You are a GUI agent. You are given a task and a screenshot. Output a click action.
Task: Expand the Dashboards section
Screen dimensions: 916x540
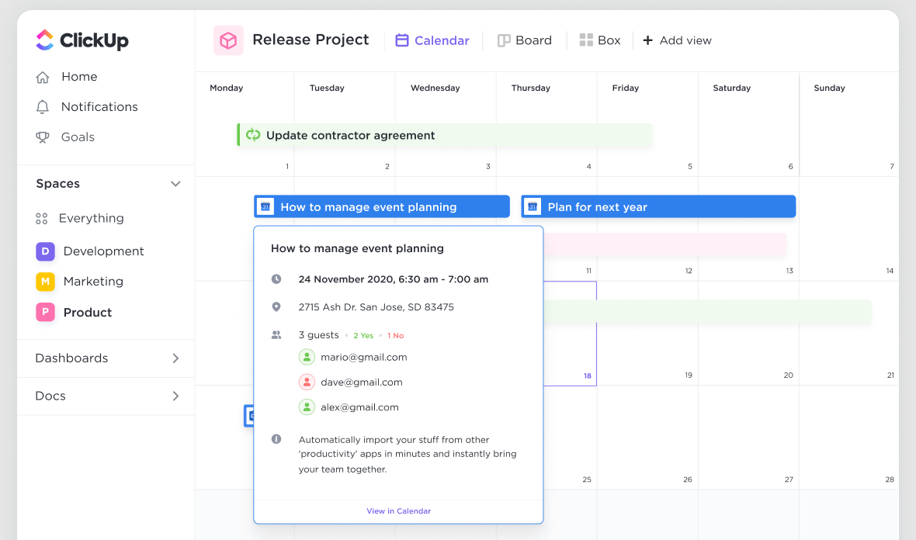[175, 358]
